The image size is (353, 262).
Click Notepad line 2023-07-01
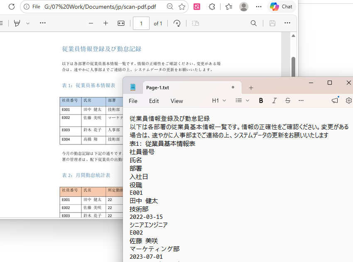click(146, 257)
